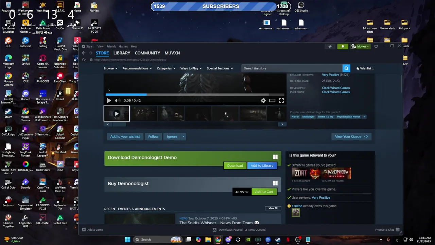Open Clock Wizard Games developer link
Viewport: 435px width, 245px height.
pos(336,88)
